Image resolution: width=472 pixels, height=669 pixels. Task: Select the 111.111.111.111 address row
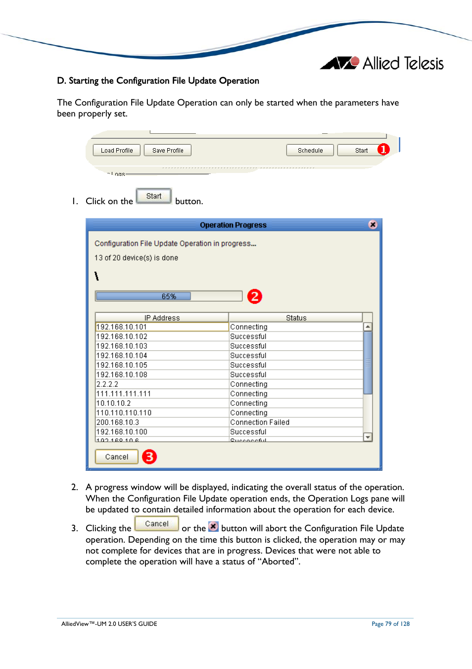pyautogui.click(x=229, y=393)
